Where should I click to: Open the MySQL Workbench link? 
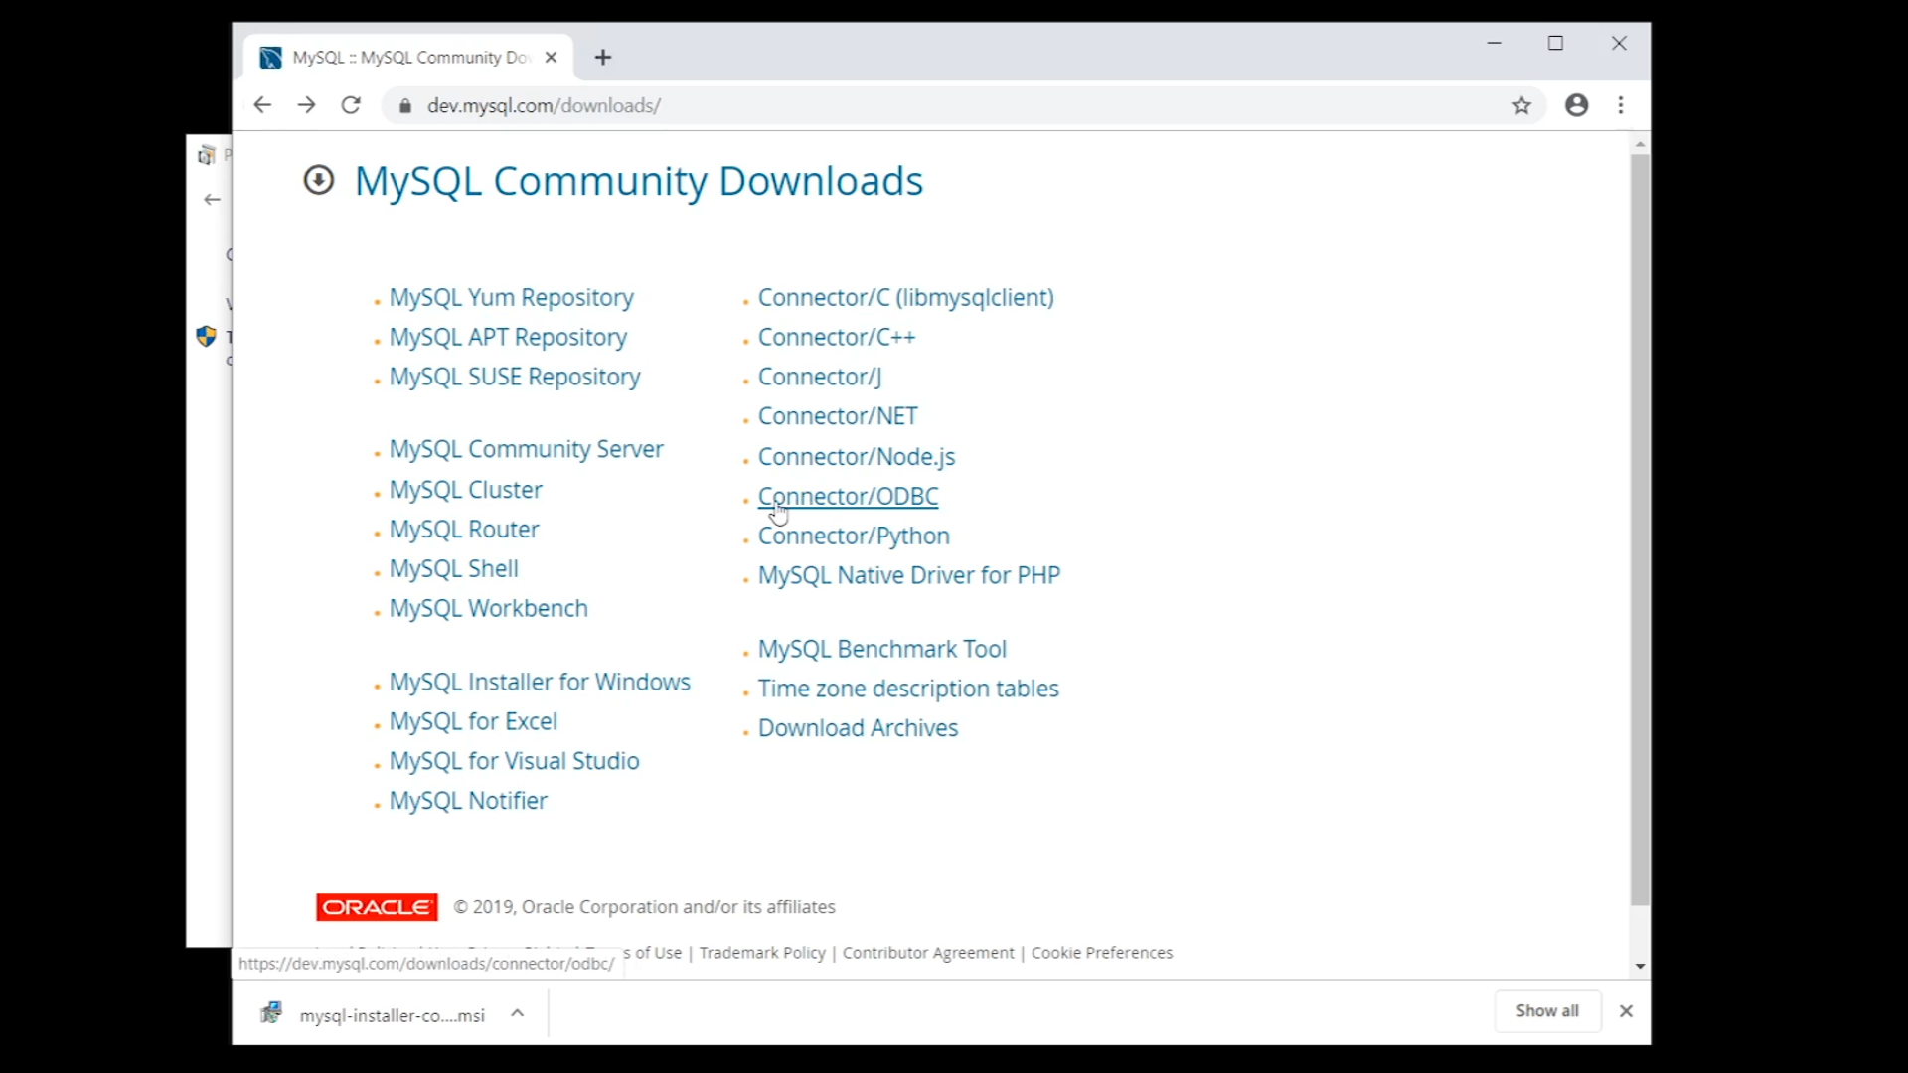click(488, 608)
